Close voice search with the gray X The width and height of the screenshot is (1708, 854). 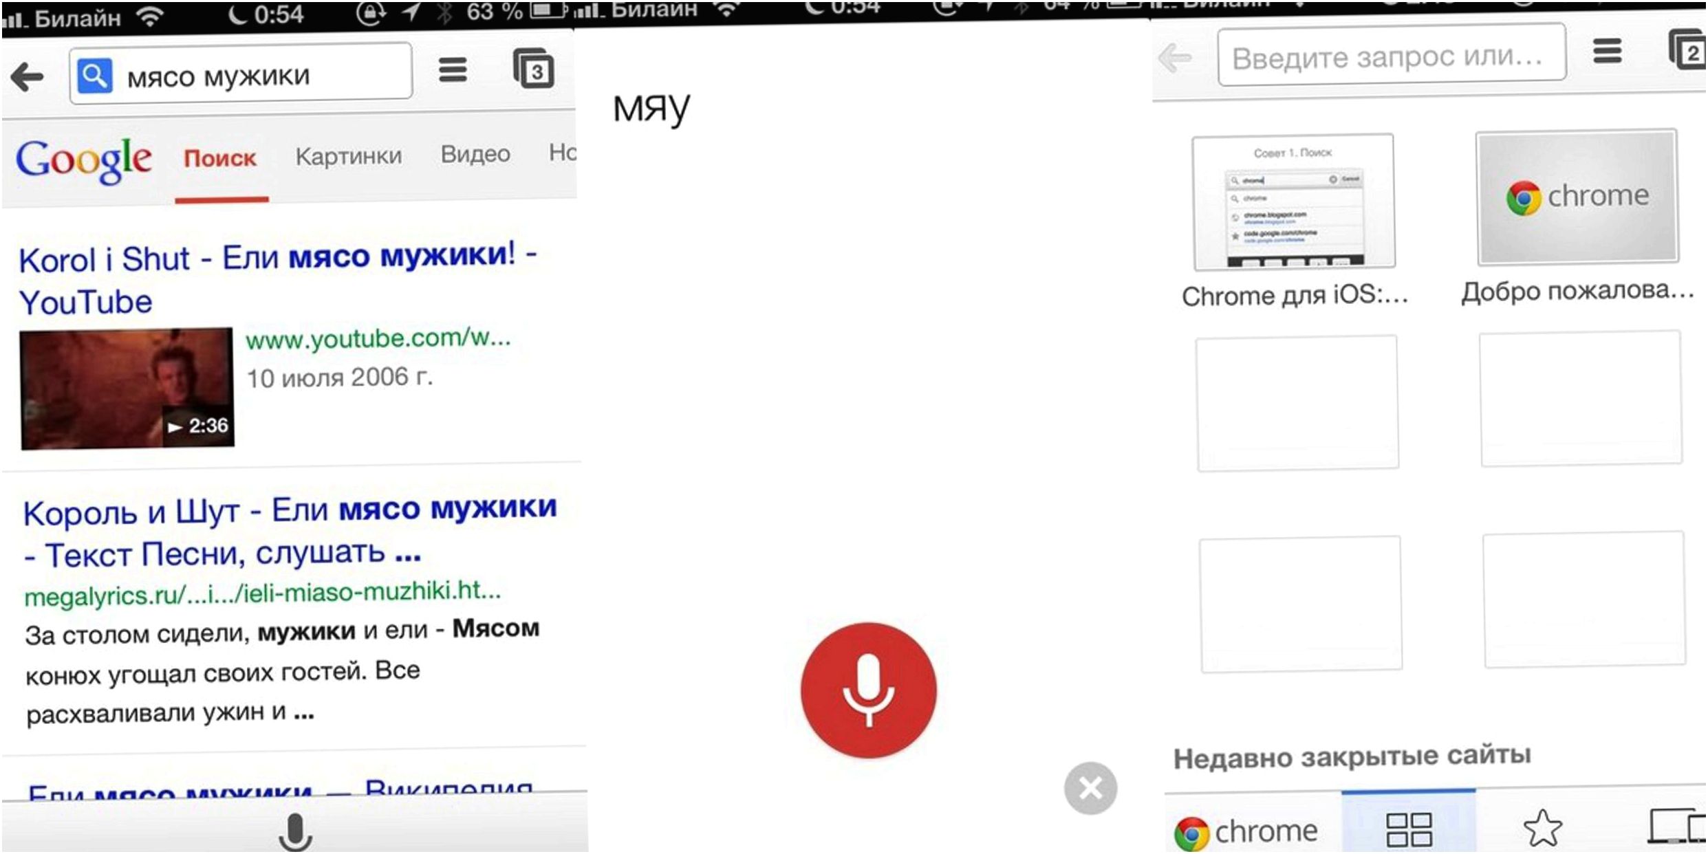pyautogui.click(x=1090, y=788)
